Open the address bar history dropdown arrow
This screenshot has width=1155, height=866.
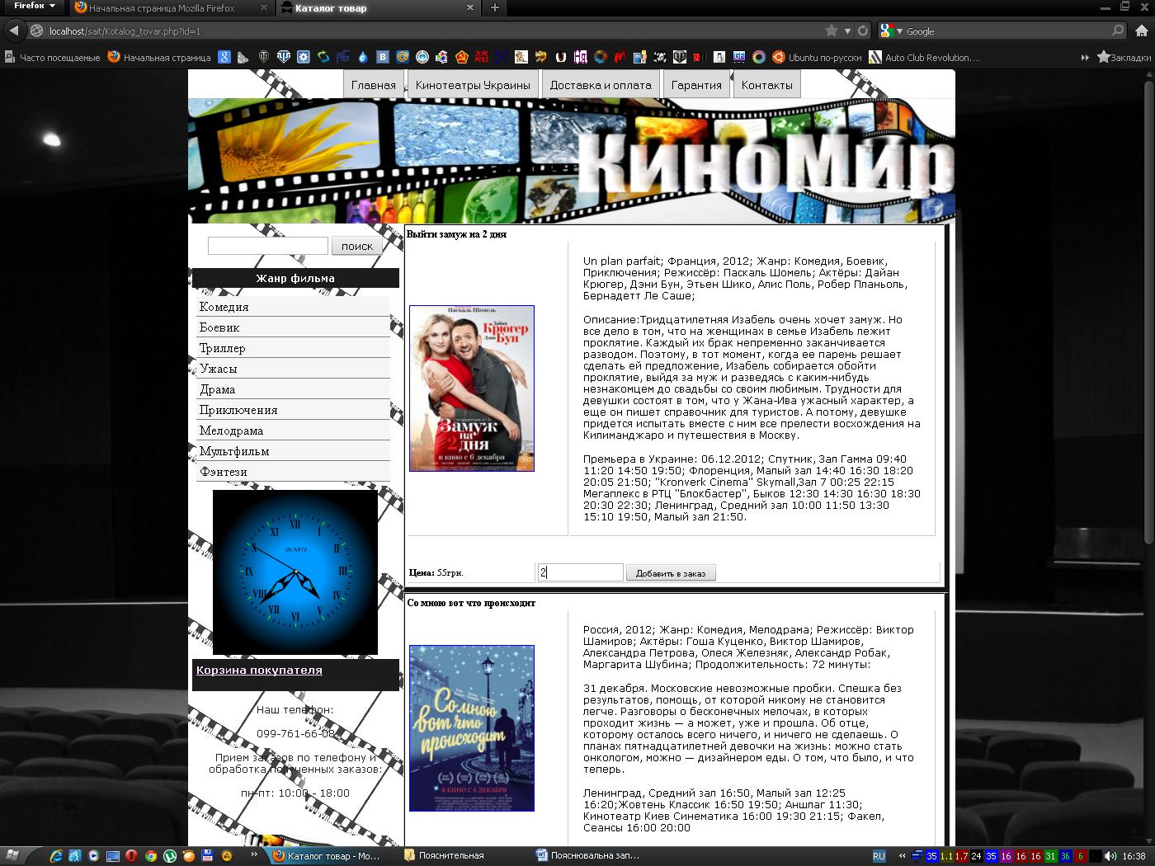tap(847, 31)
